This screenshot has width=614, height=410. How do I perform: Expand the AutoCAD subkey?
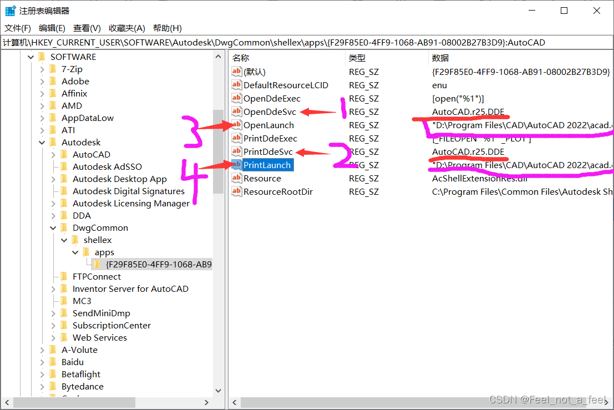(x=53, y=155)
